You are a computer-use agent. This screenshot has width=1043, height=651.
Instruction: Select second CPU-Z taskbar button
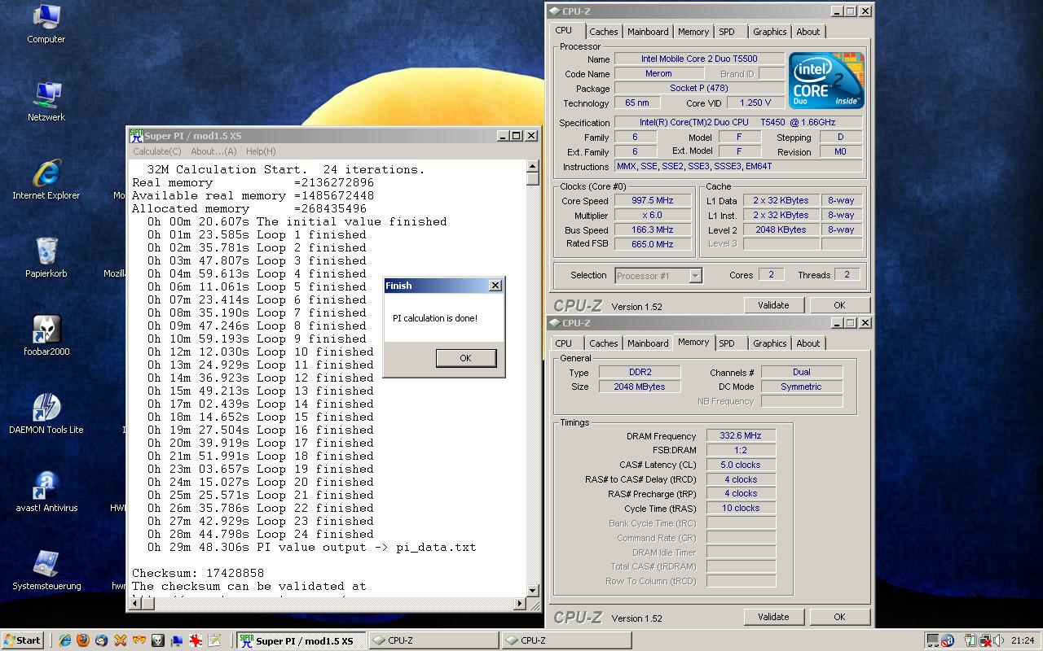point(566,640)
